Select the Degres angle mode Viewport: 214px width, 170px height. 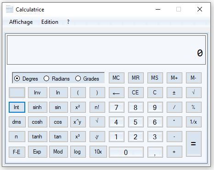[x=26, y=78]
